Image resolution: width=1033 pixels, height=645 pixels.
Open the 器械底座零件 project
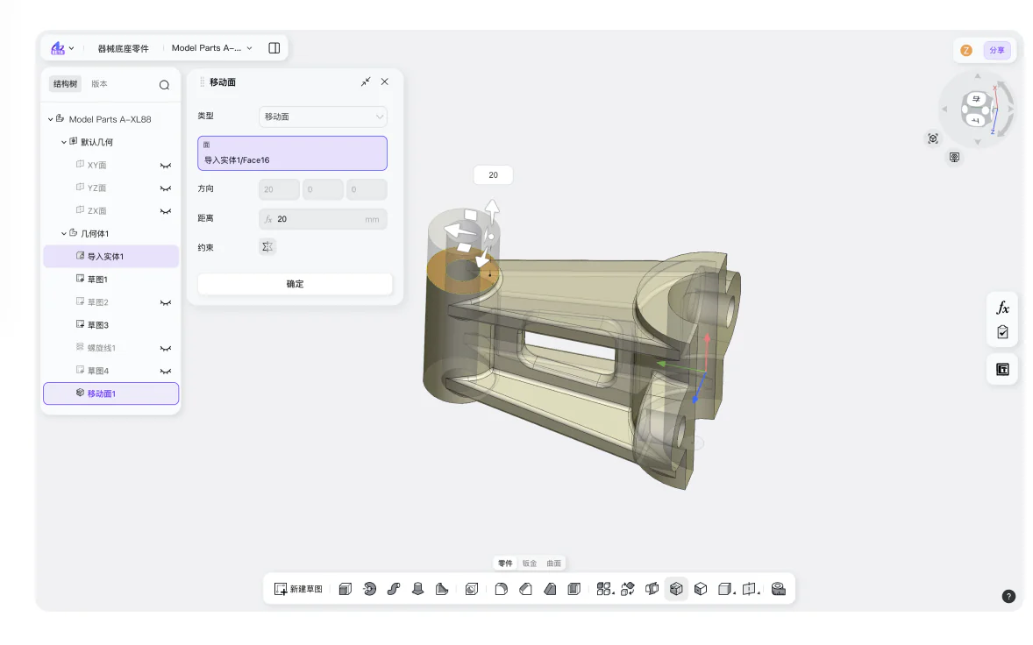[x=123, y=48]
